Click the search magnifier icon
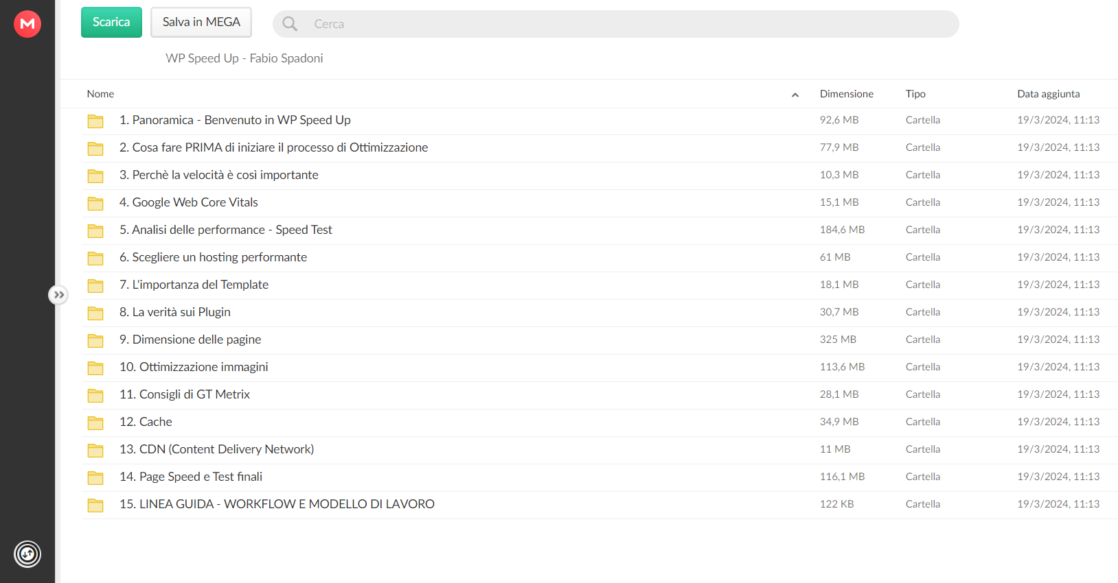This screenshot has height=583, width=1118. tap(290, 24)
